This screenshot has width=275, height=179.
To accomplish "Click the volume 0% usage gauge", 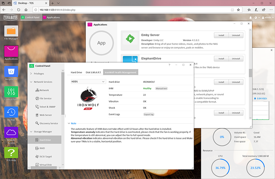I will pyautogui.click(x=222, y=137).
